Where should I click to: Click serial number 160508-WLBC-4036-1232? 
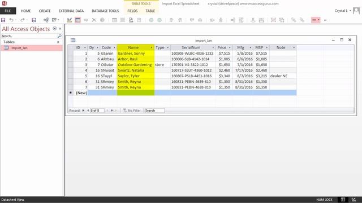coord(193,54)
